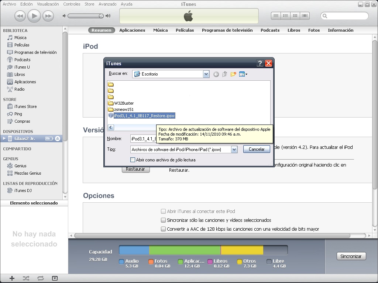Open the Controles menu
Image resolution: width=378 pixels, height=283 pixels.
pos(72,4)
